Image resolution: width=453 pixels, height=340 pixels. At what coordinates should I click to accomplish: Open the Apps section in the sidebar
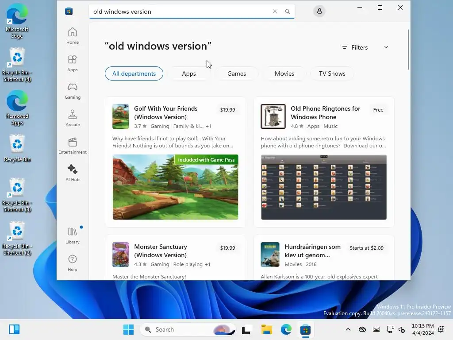73,63
